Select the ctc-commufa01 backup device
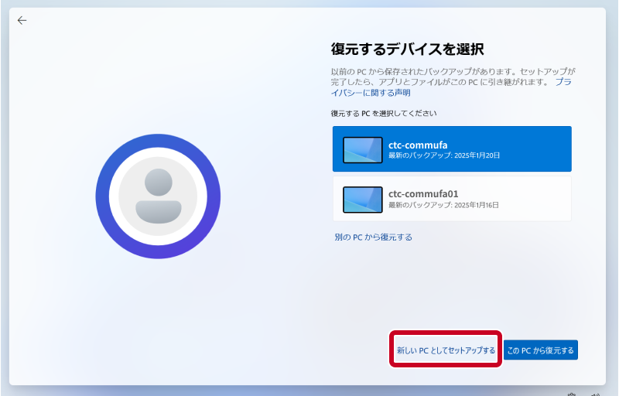The height and width of the screenshot is (396, 619). [452, 199]
